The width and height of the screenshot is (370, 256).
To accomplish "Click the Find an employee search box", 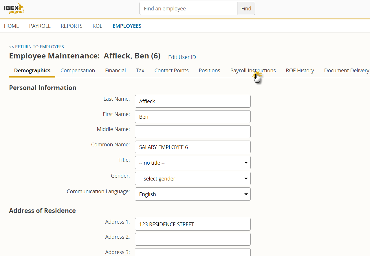I will (188, 8).
